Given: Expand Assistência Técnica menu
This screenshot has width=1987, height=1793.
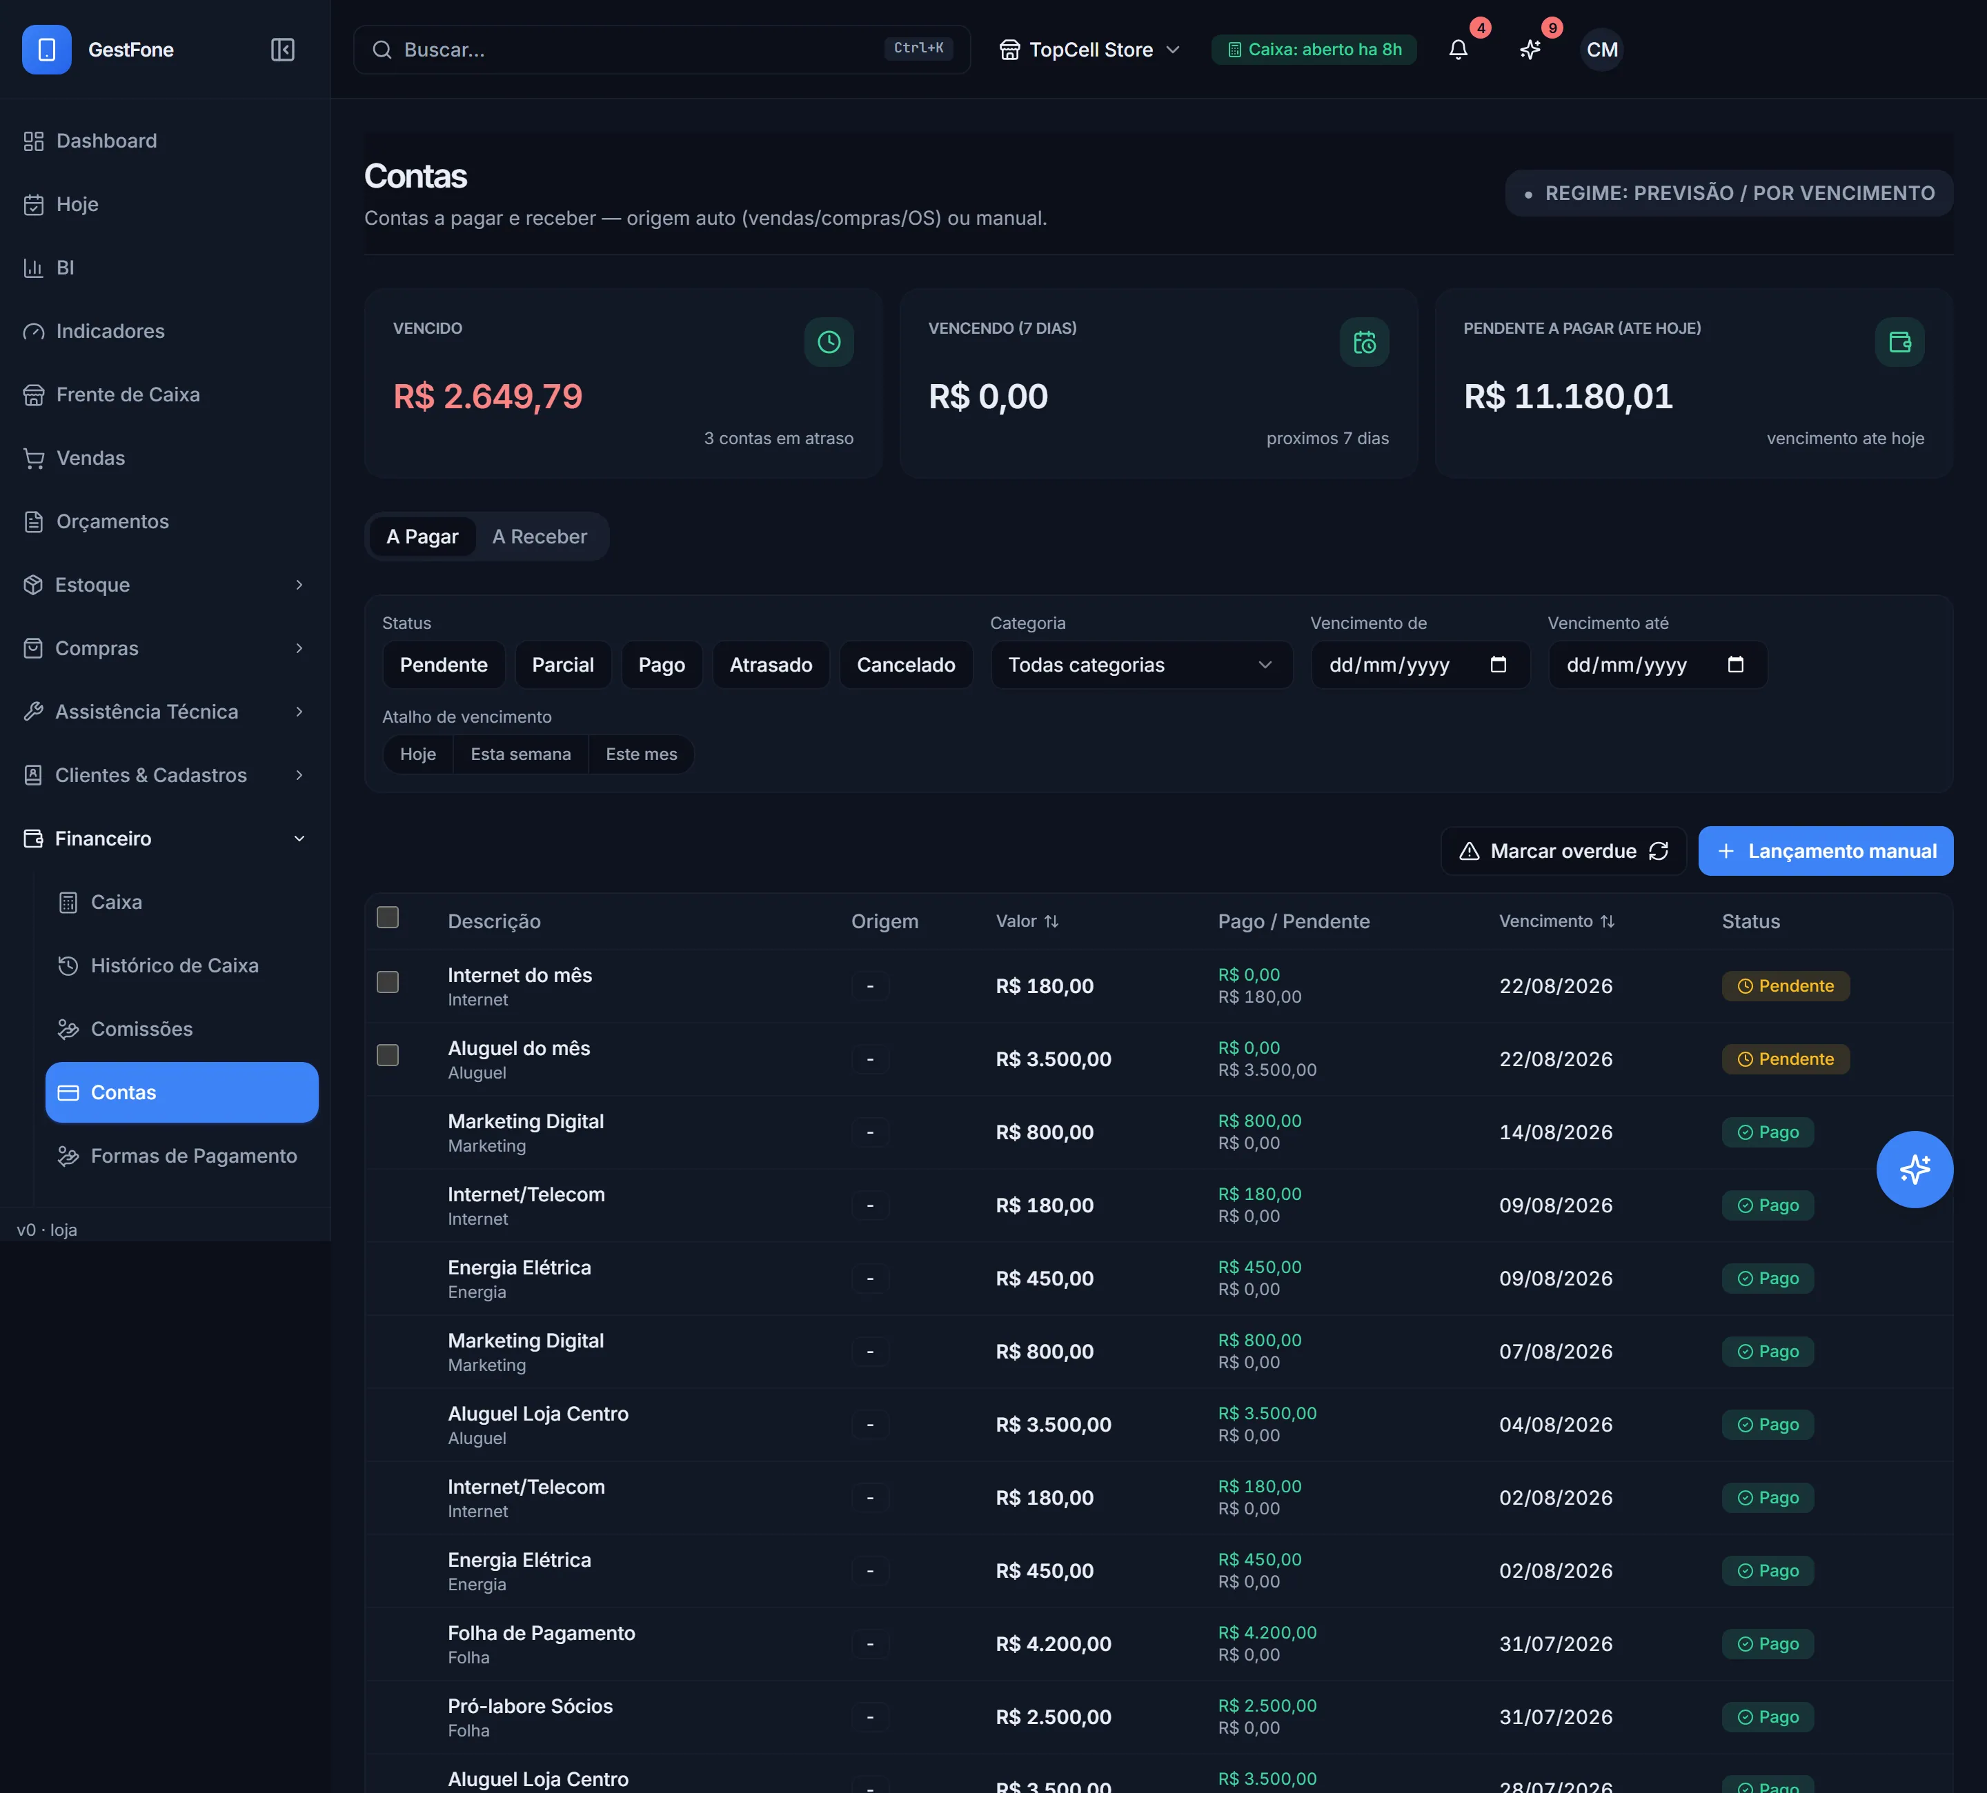Looking at the screenshot, I should [165, 712].
